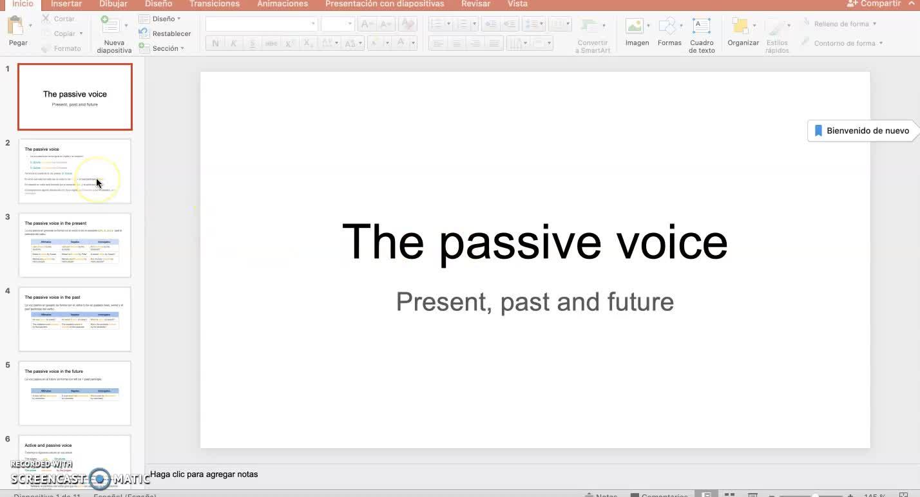The width and height of the screenshot is (920, 497).
Task: Open the Insertar ribbon tab
Action: (66, 4)
